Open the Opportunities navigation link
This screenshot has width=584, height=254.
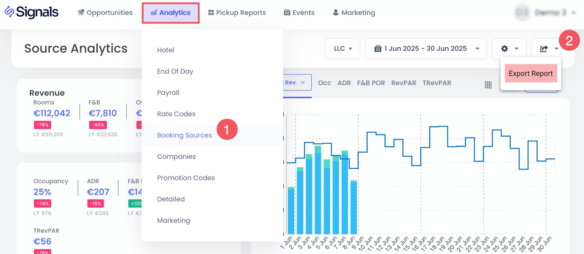(105, 13)
